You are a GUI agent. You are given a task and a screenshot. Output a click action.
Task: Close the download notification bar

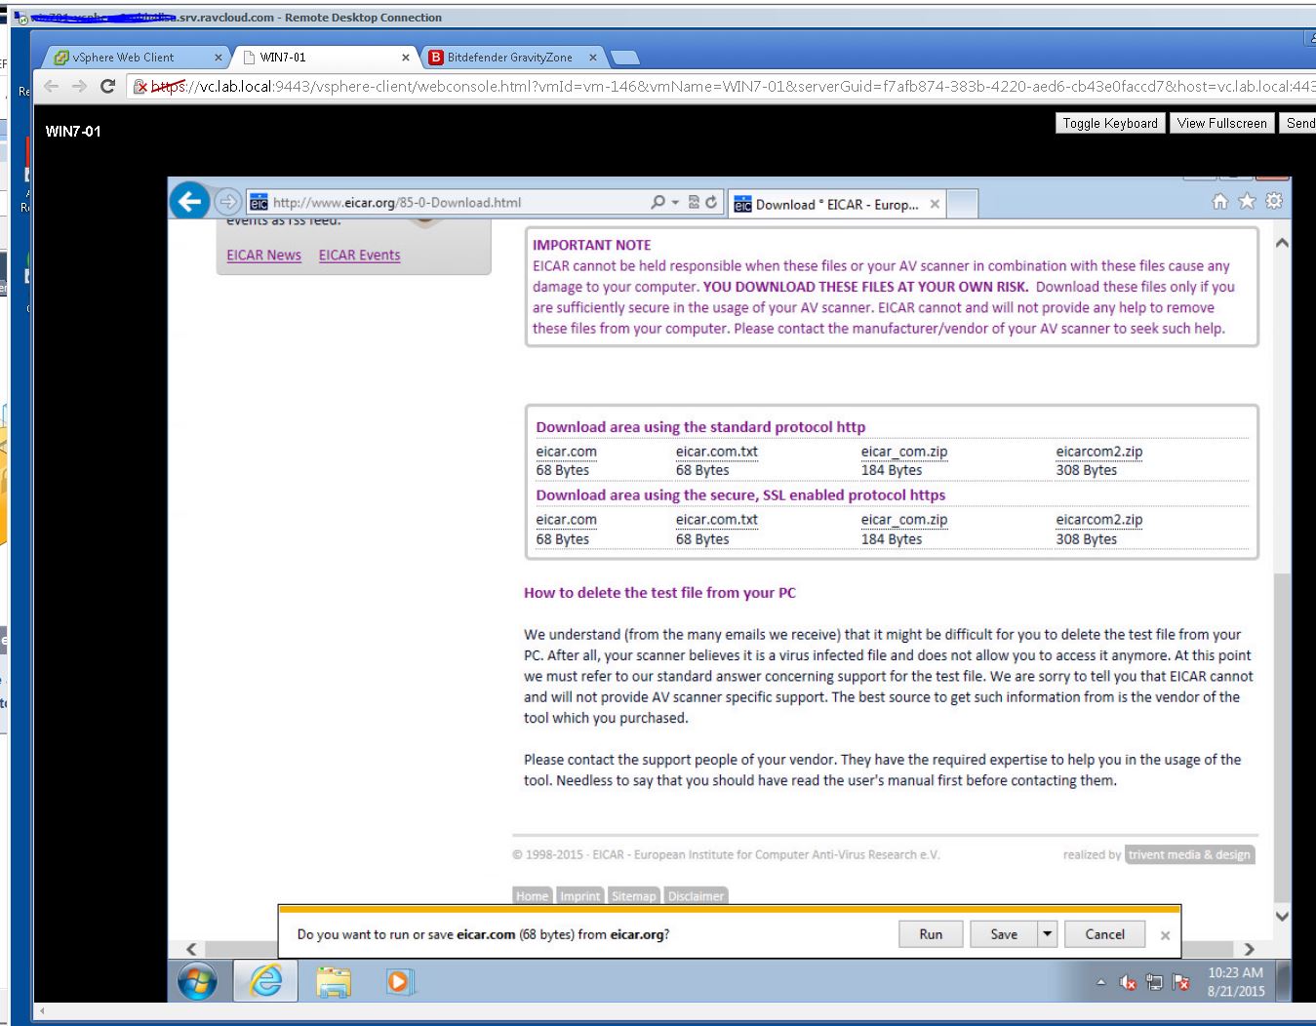pos(1165,935)
